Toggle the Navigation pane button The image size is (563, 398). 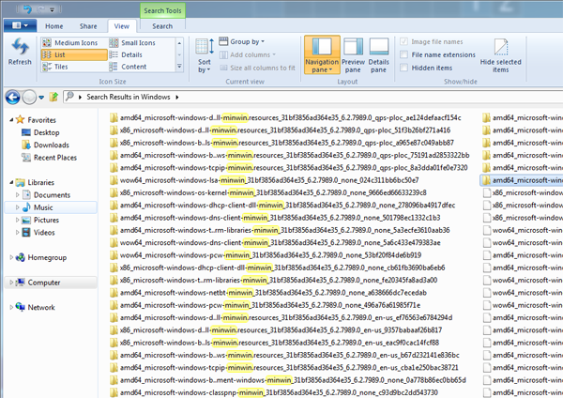(x=322, y=54)
